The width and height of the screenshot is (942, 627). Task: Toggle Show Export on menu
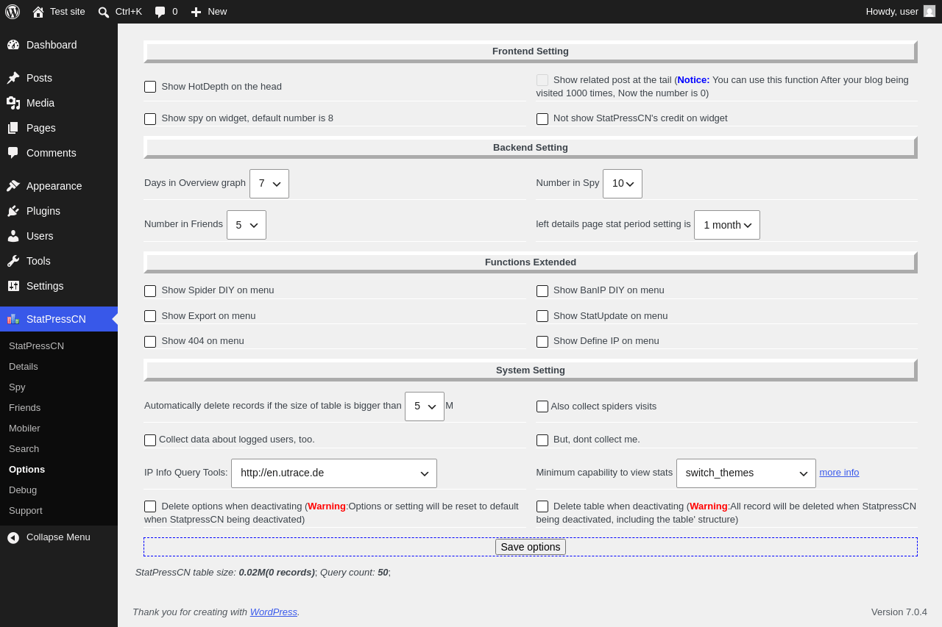(150, 316)
